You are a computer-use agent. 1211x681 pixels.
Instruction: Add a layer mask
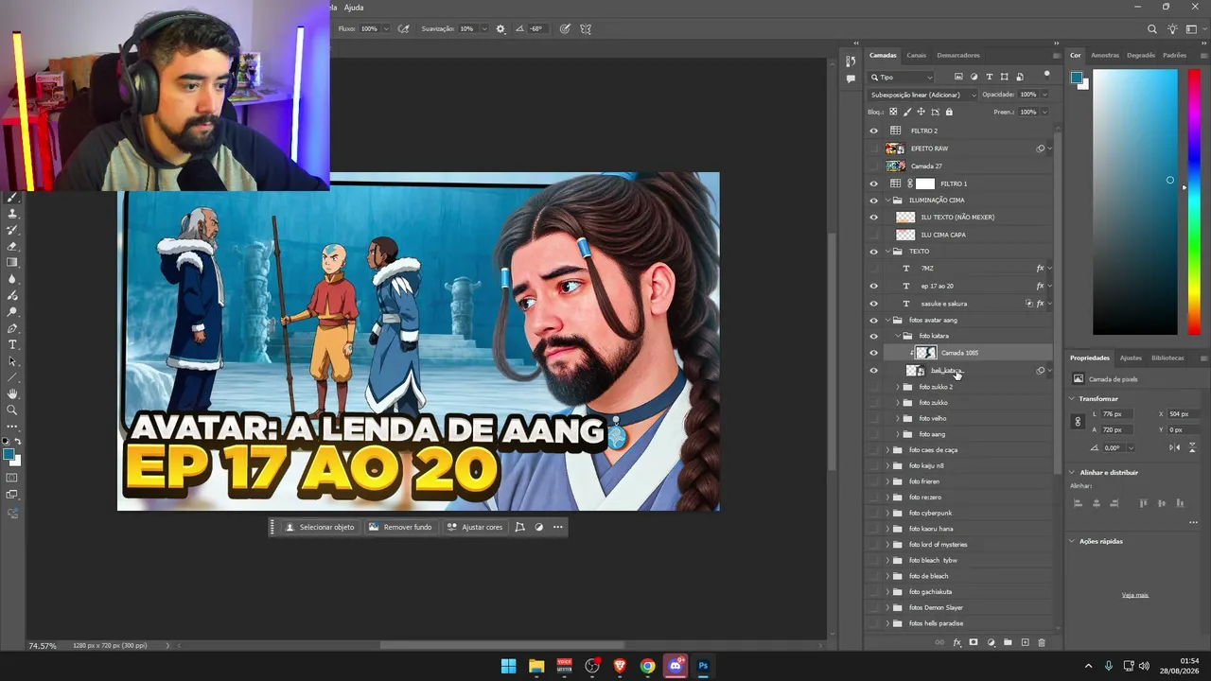(x=974, y=643)
